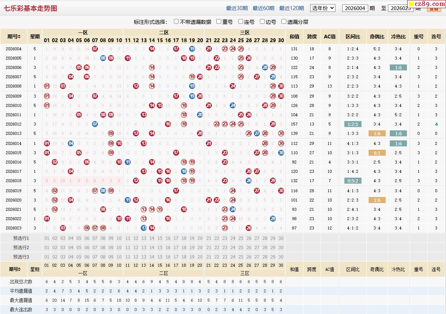Show the 最近30期 results
This screenshot has width=446, height=314.
(237, 8)
